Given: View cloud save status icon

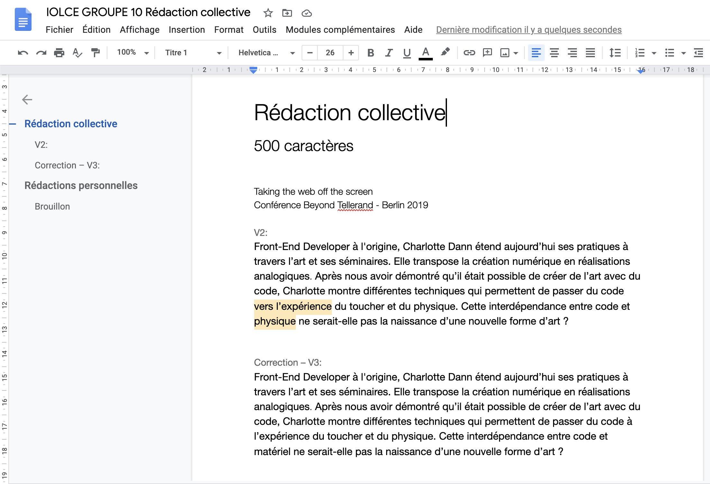Looking at the screenshot, I should click(x=307, y=13).
